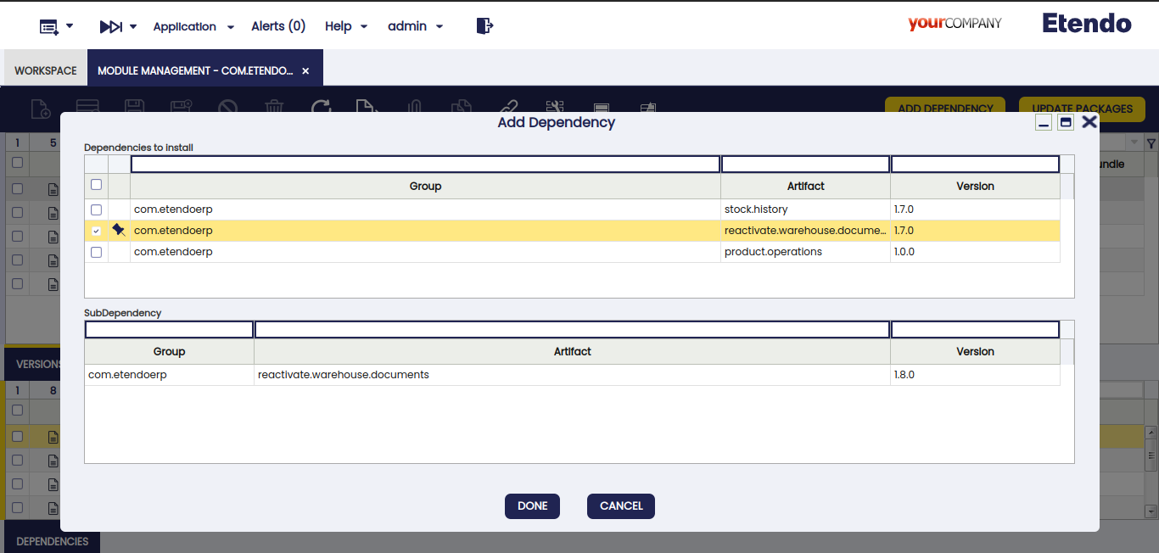Screen dimensions: 1159x553
Task: Click the Etendo logo
Action: click(1087, 24)
